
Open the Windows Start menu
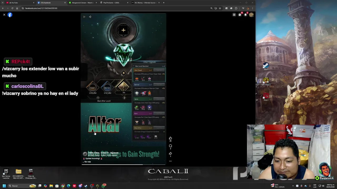[4, 186]
